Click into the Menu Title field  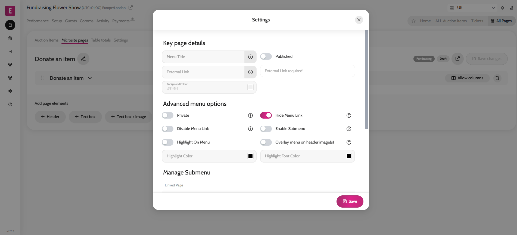(203, 57)
